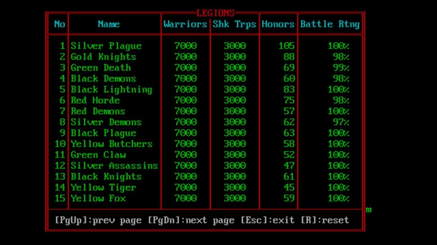Select the [Esc]:exit option
Screen dimensions: 437x245
point(268,220)
